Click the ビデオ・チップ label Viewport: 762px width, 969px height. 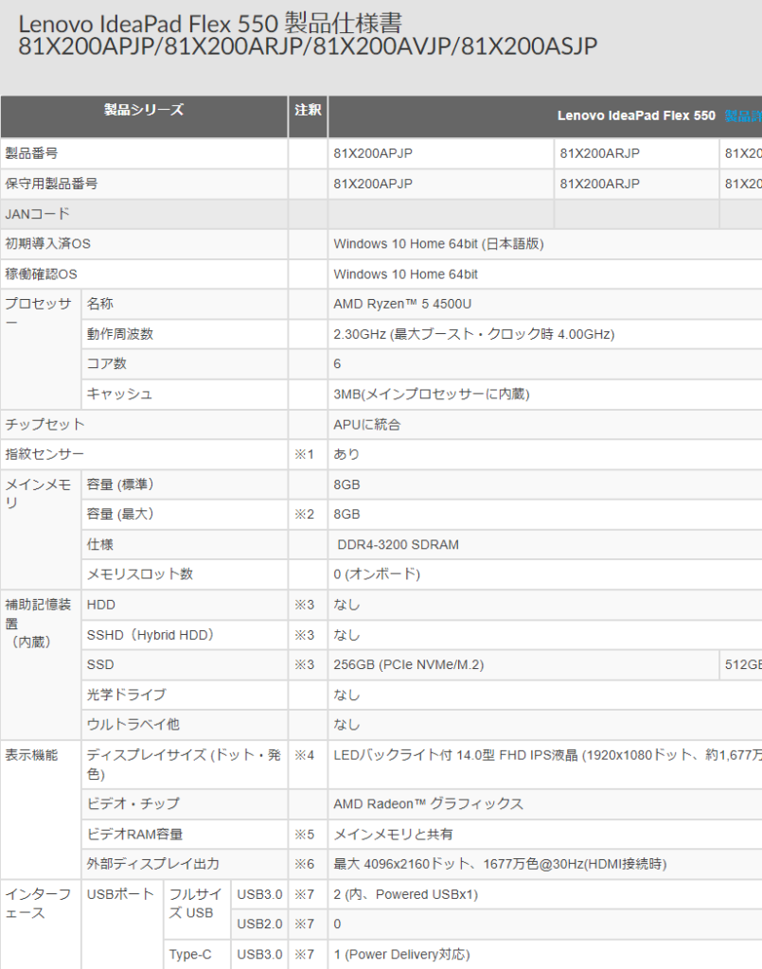(133, 803)
